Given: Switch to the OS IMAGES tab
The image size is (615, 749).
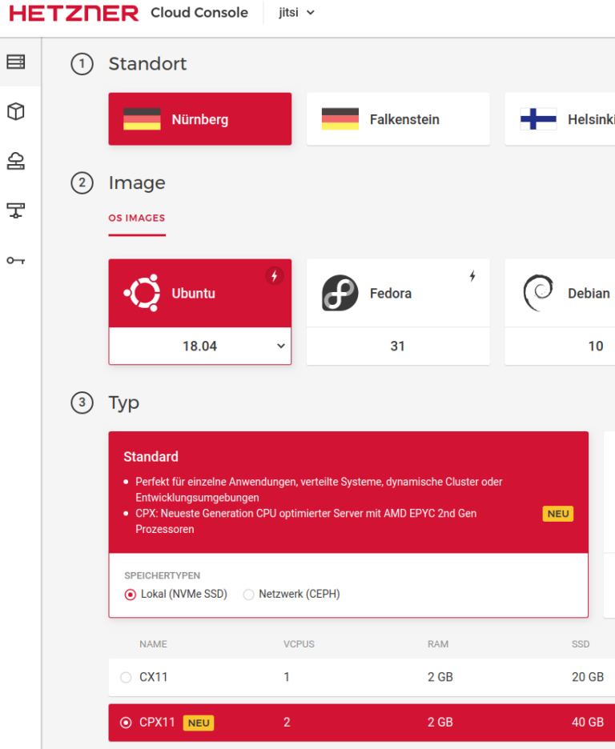Looking at the screenshot, I should tap(137, 218).
